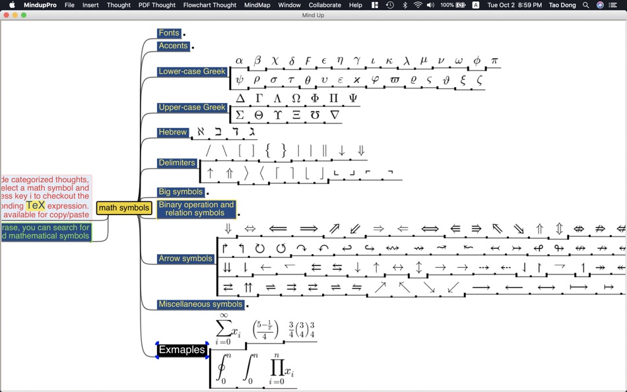Open the Tao Dong user menu
Image resolution: width=627 pixels, height=392 pixels.
click(x=562, y=5)
